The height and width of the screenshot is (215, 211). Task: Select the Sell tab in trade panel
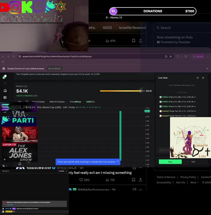coord(193,162)
